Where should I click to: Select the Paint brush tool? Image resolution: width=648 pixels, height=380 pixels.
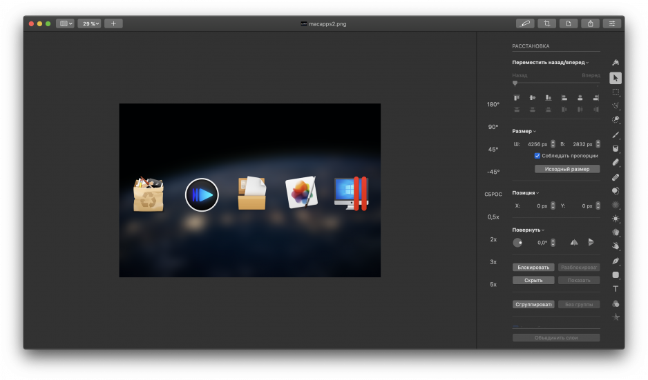(616, 134)
